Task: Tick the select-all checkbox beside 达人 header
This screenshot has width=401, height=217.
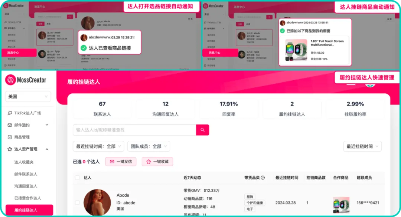Action: tap(77, 177)
